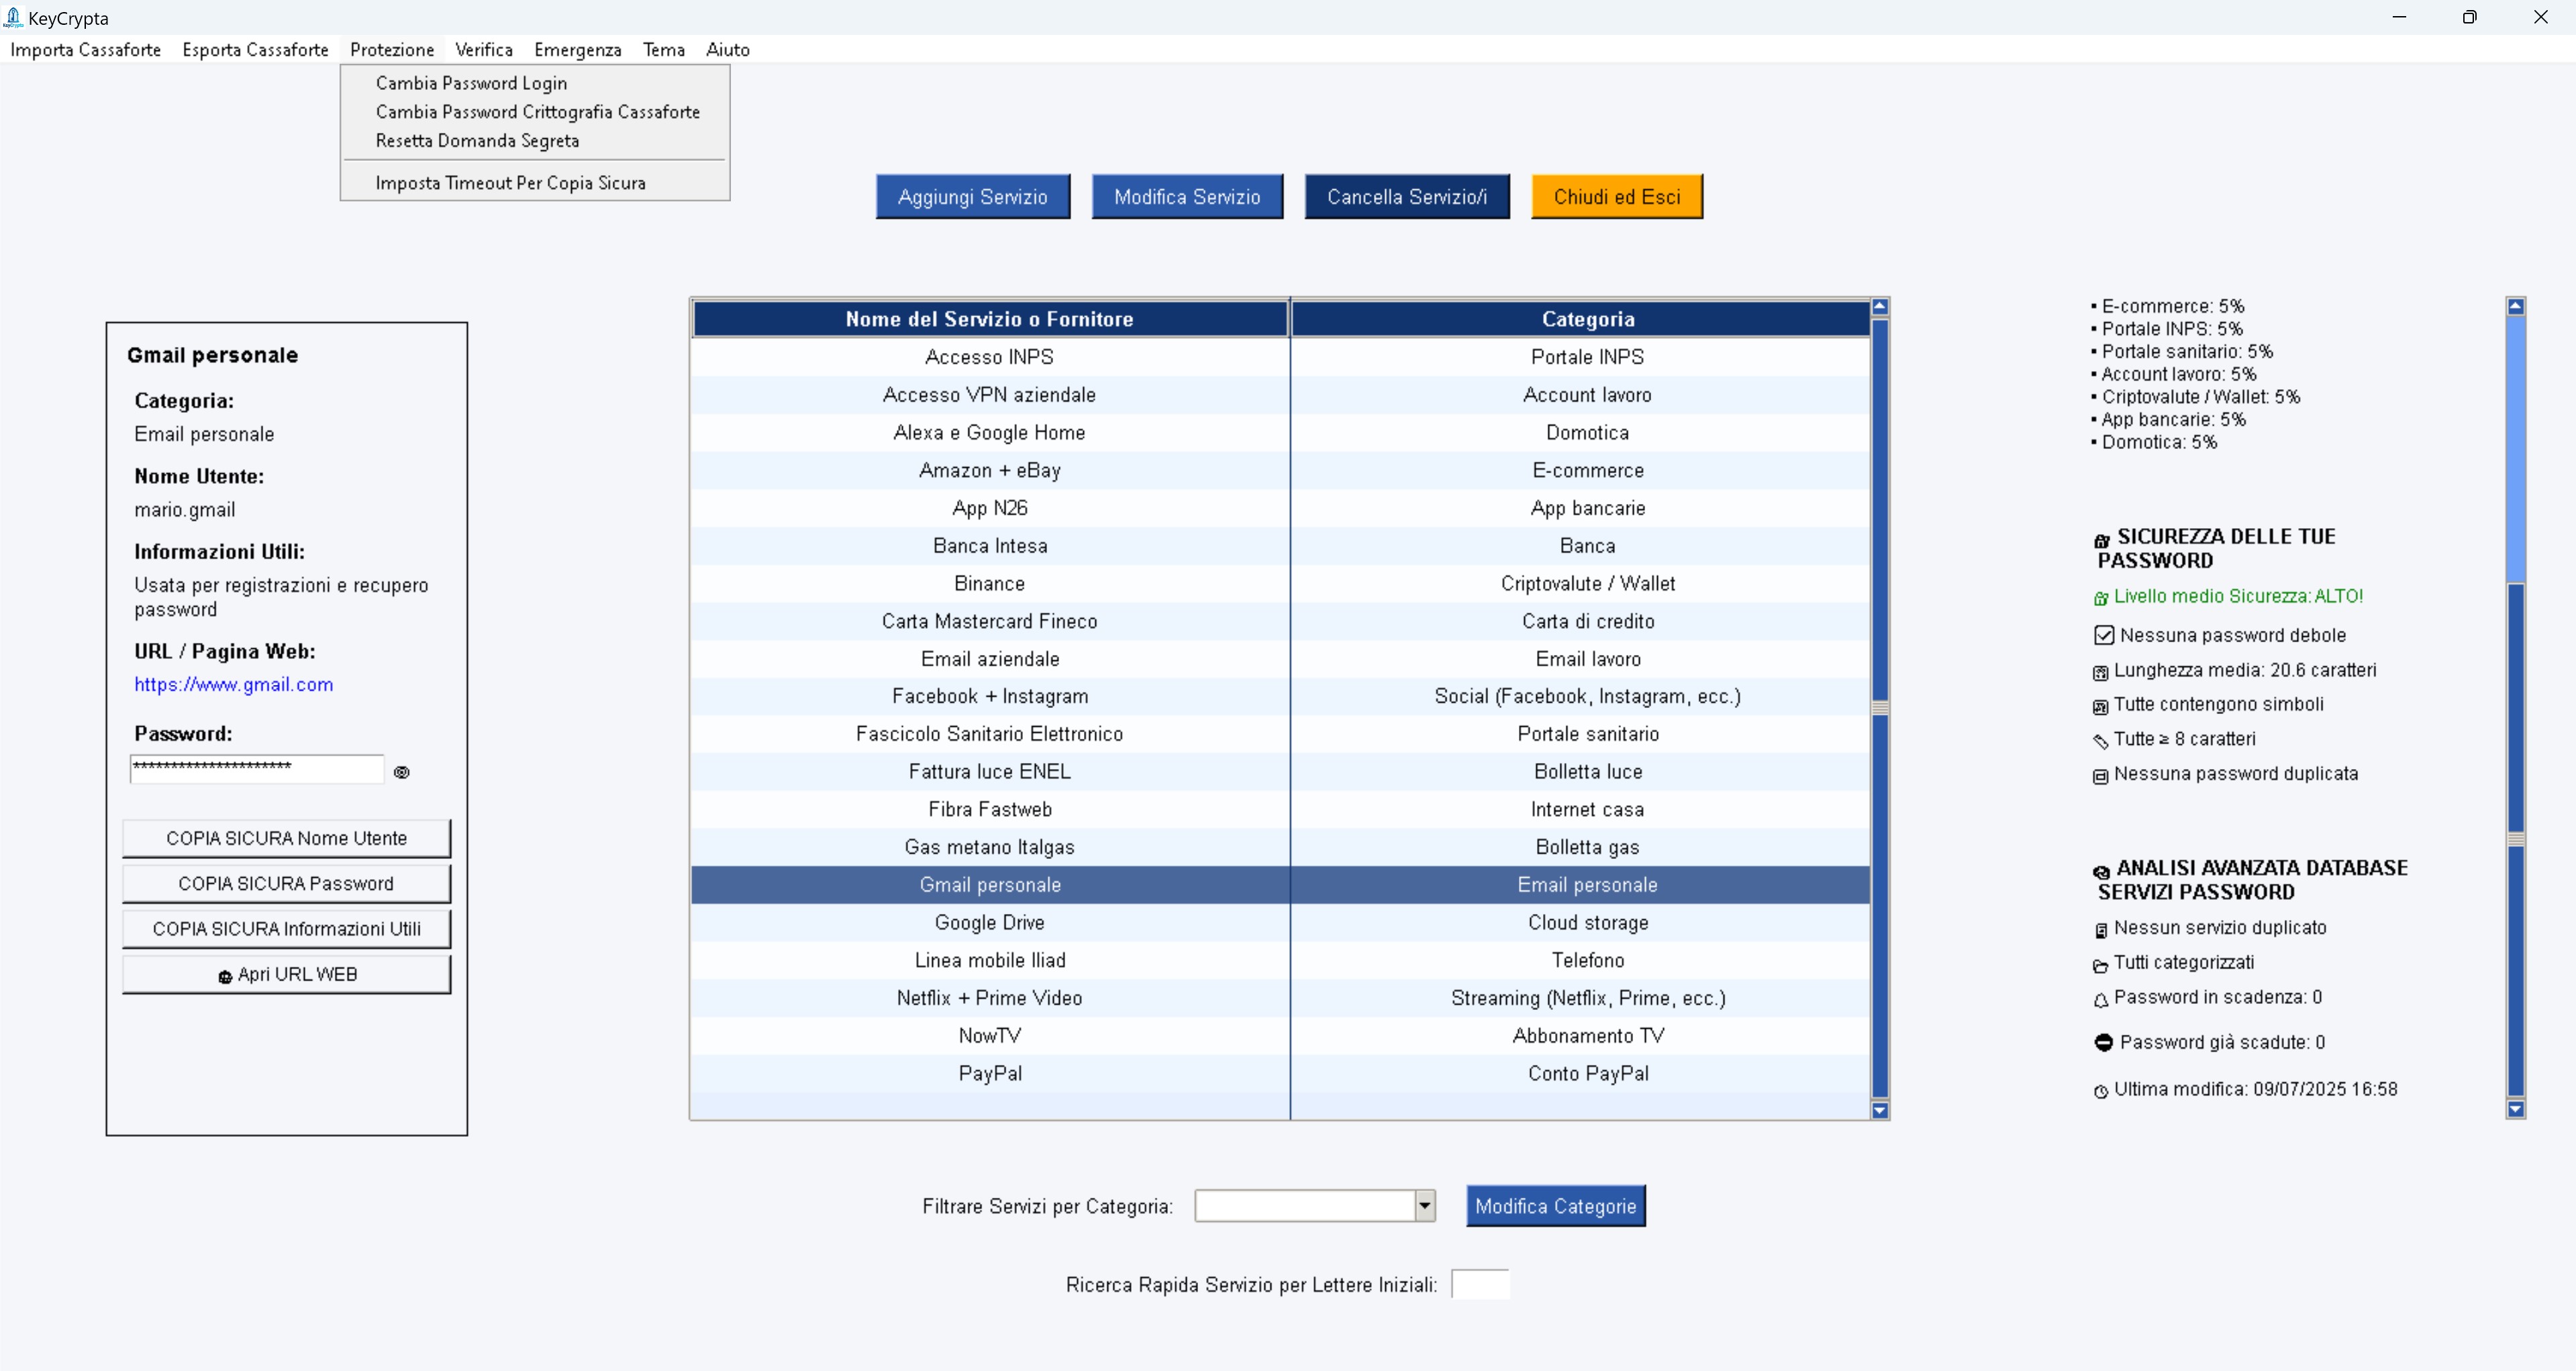
Task: Click the lock icon beside SICUREZZA DELLE TUE PASSWORD
Action: point(2102,540)
